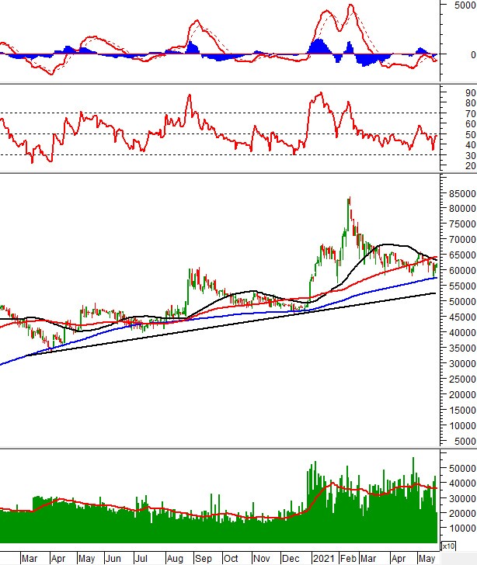The image size is (477, 565).
Task: Select the 5000 label on MACD axis
Action: [x=465, y=5]
